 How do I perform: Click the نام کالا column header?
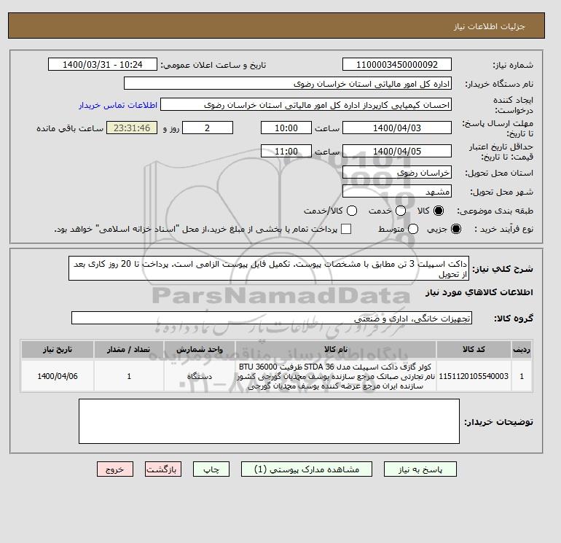point(336,349)
